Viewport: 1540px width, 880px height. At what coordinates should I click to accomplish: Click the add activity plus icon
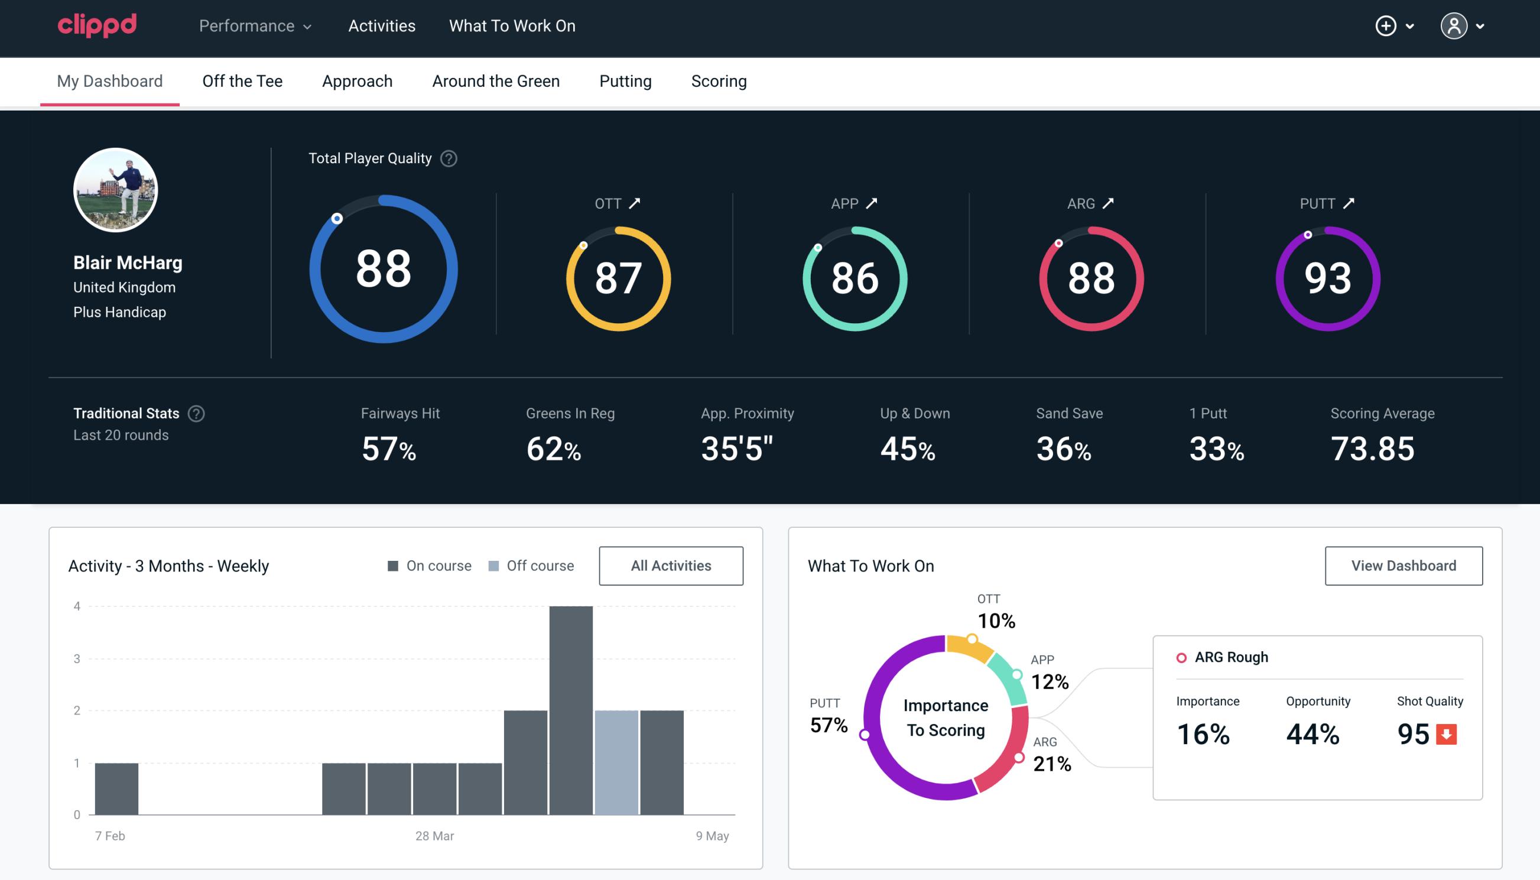1388,27
